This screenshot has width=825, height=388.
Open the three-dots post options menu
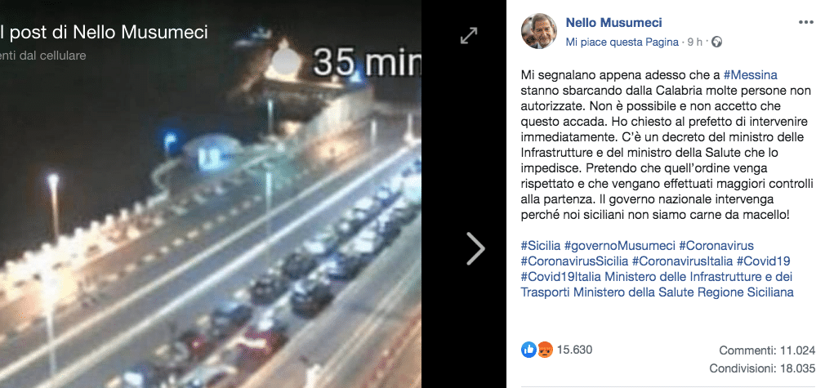click(x=805, y=22)
